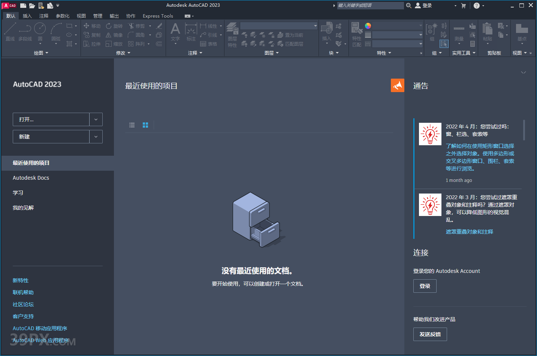Image resolution: width=537 pixels, height=356 pixels.
Task: Select the Line (直线) tool
Action: tap(10, 32)
